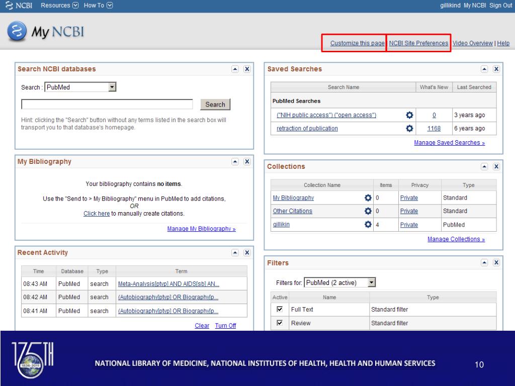Screen dimensions: 515x386
Task: Open the 08:41 AM Autobiography search term
Action: click(168, 311)
